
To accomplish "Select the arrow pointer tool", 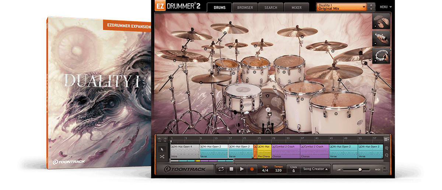I will click(162, 150).
